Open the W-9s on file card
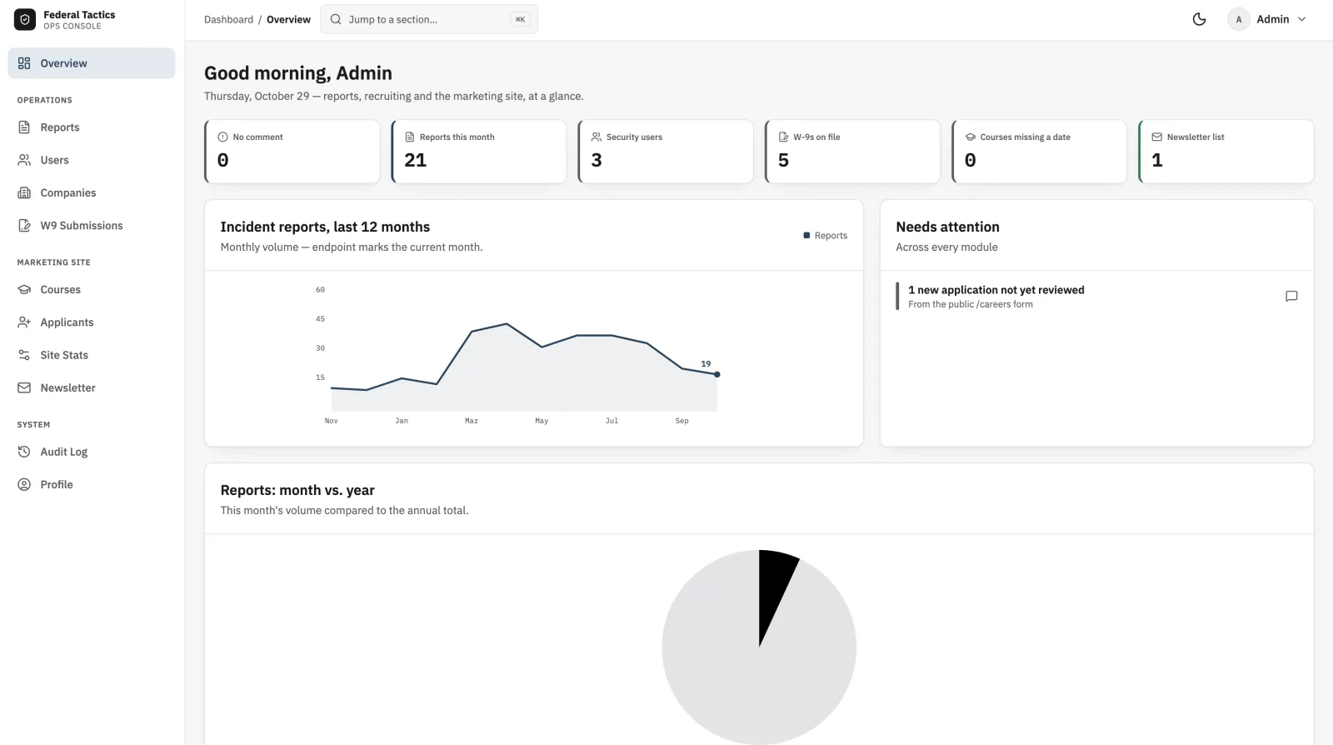The width and height of the screenshot is (1333, 745). 852,152
